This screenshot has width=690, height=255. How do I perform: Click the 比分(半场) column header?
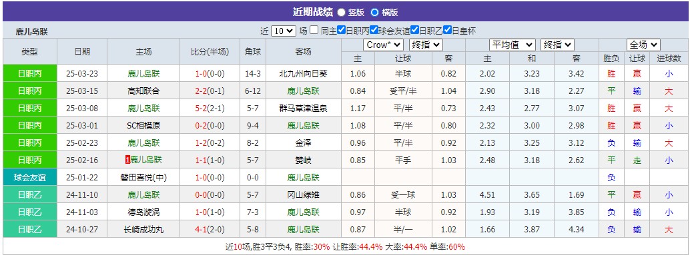[x=210, y=51]
